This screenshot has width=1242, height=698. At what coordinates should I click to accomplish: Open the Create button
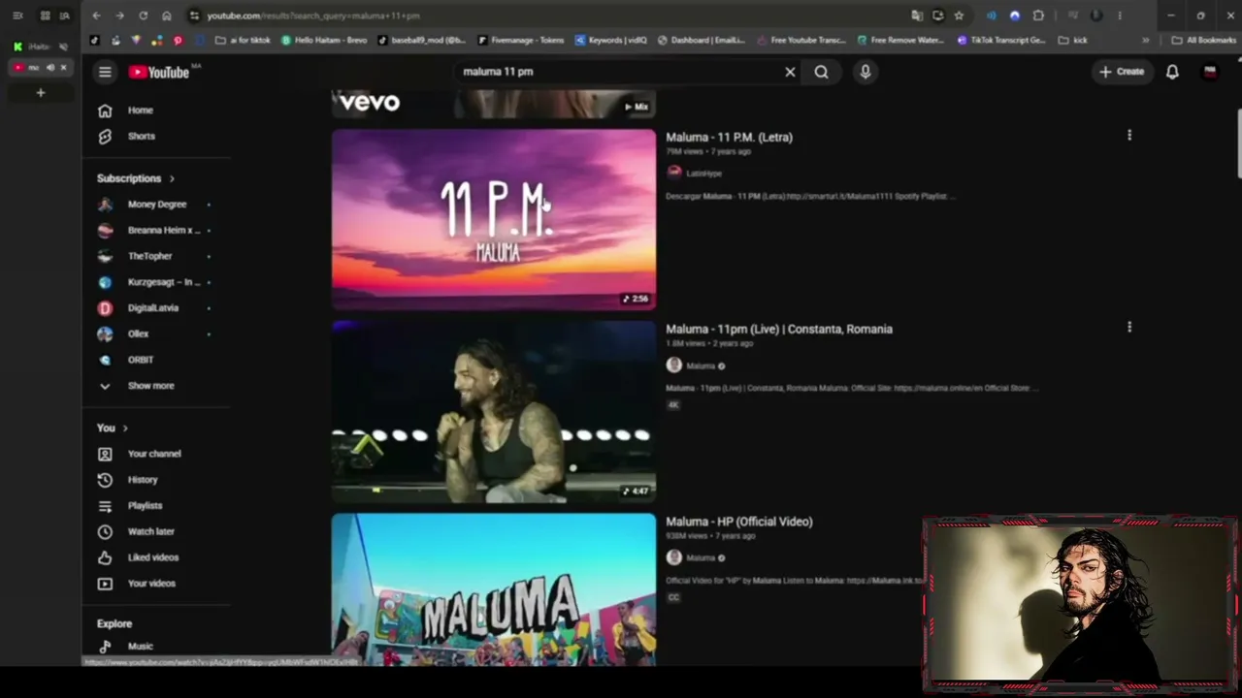click(1122, 72)
